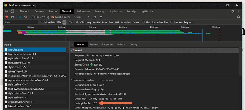Image resolution: width=245 pixels, height=110 pixels.
Task: Select layerslider.css?ver=6.11.1 request
Action: [35, 54]
